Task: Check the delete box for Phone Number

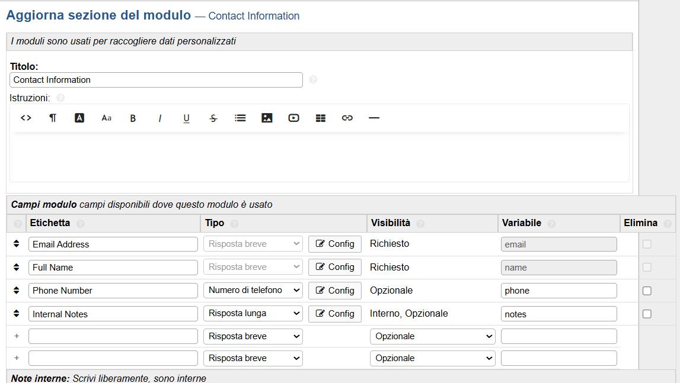Action: (647, 291)
